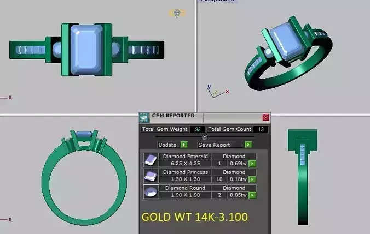370x234 pixels.
Task: Click the 6.25 X 4.25 size cell
Action: 185,164
